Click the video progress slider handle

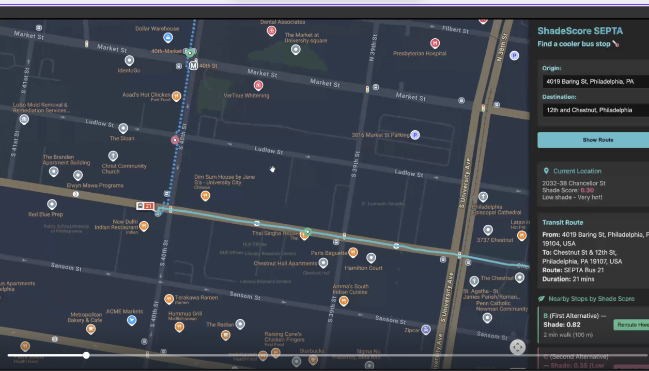tap(86, 355)
